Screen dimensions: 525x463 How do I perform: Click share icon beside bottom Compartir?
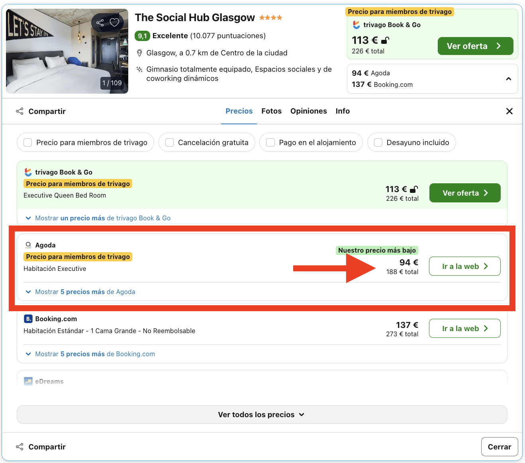point(20,447)
